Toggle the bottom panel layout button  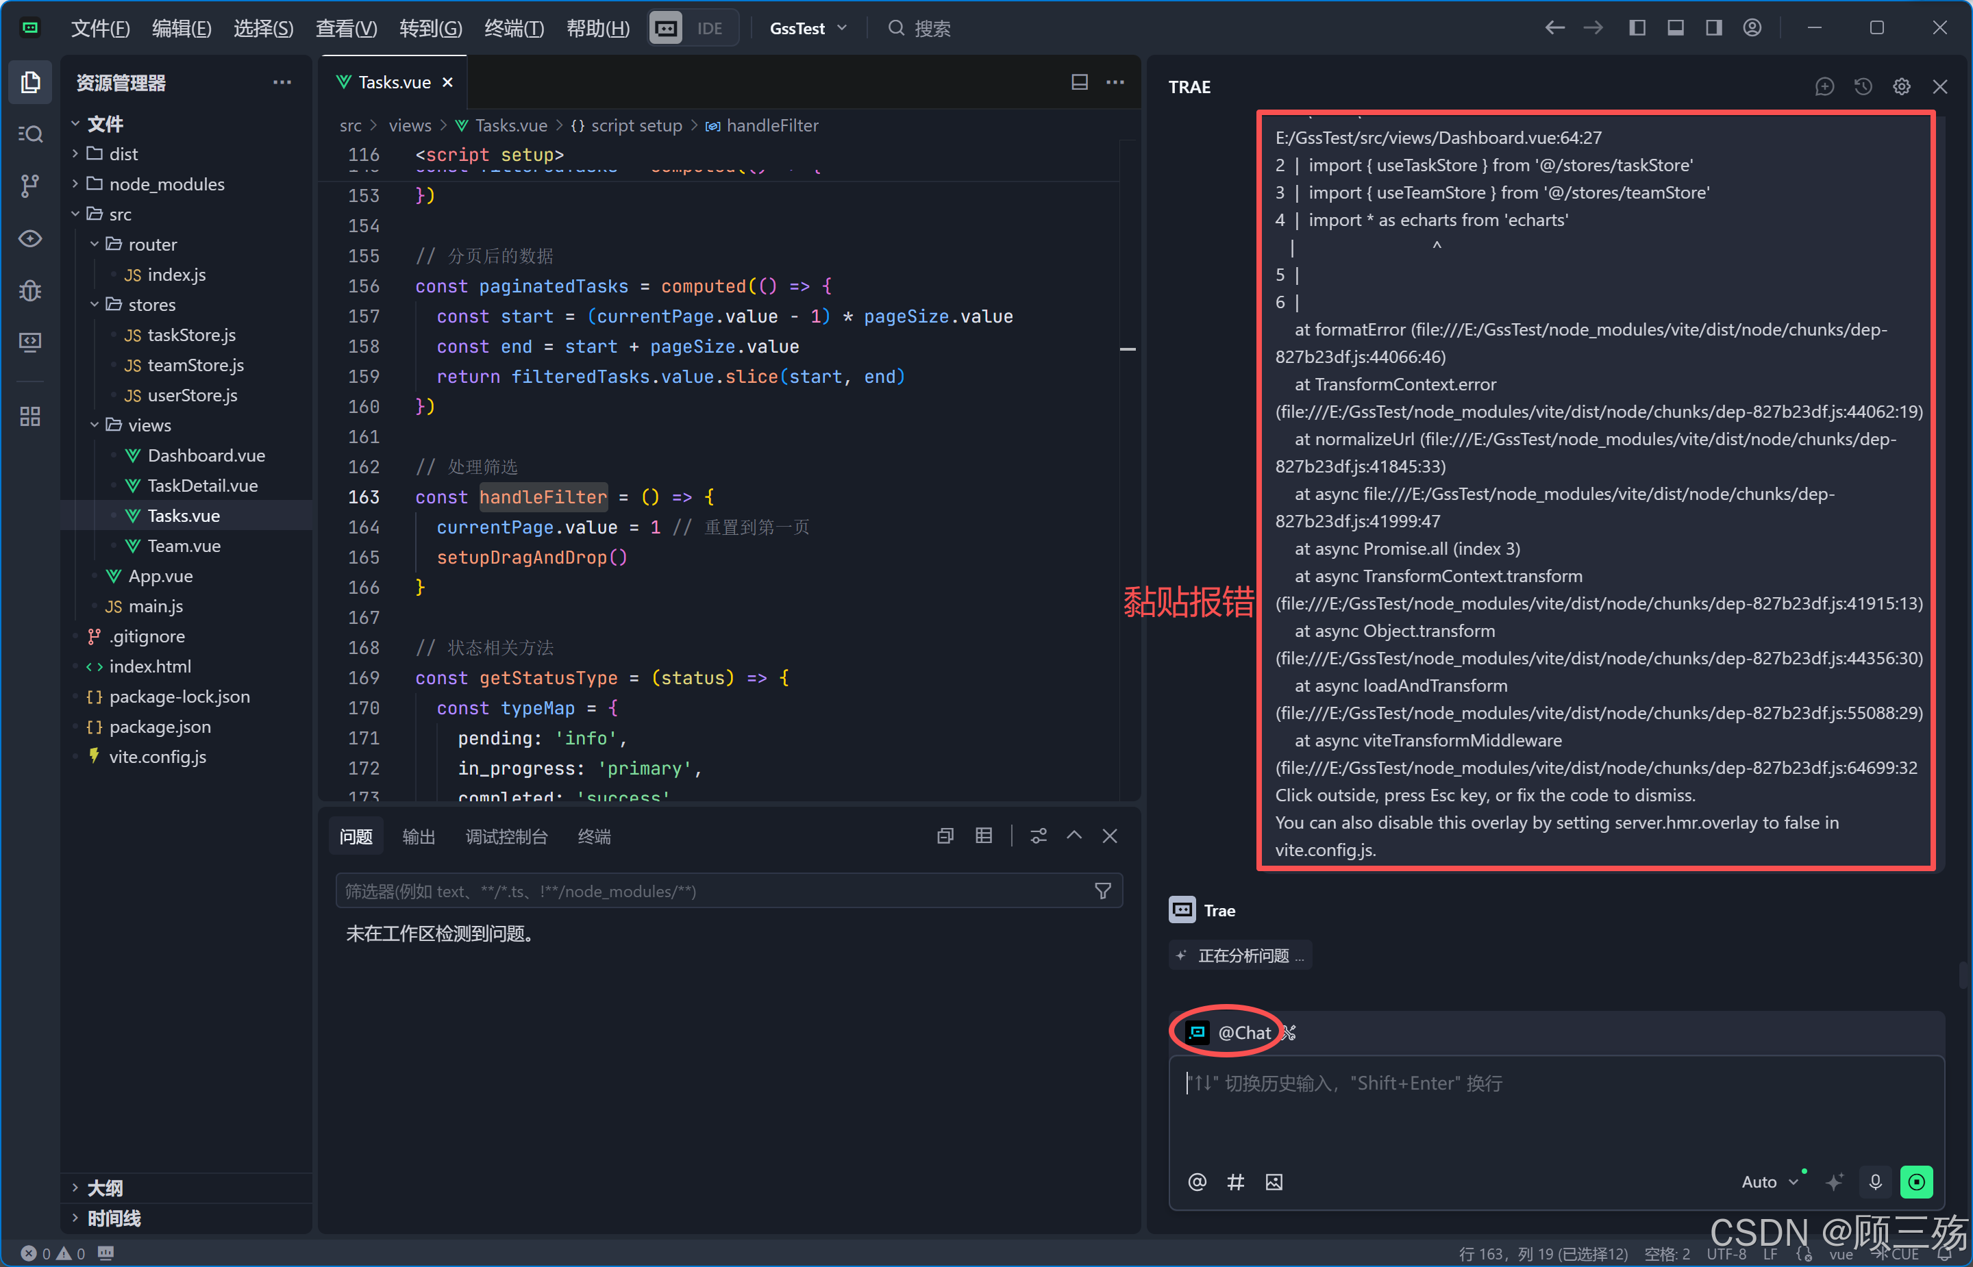[1675, 28]
